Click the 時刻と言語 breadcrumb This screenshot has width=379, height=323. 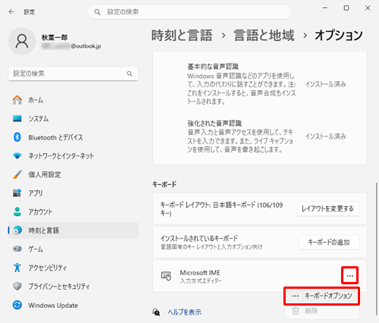[182, 35]
